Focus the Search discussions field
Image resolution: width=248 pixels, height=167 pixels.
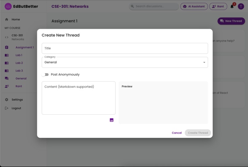[154, 6]
